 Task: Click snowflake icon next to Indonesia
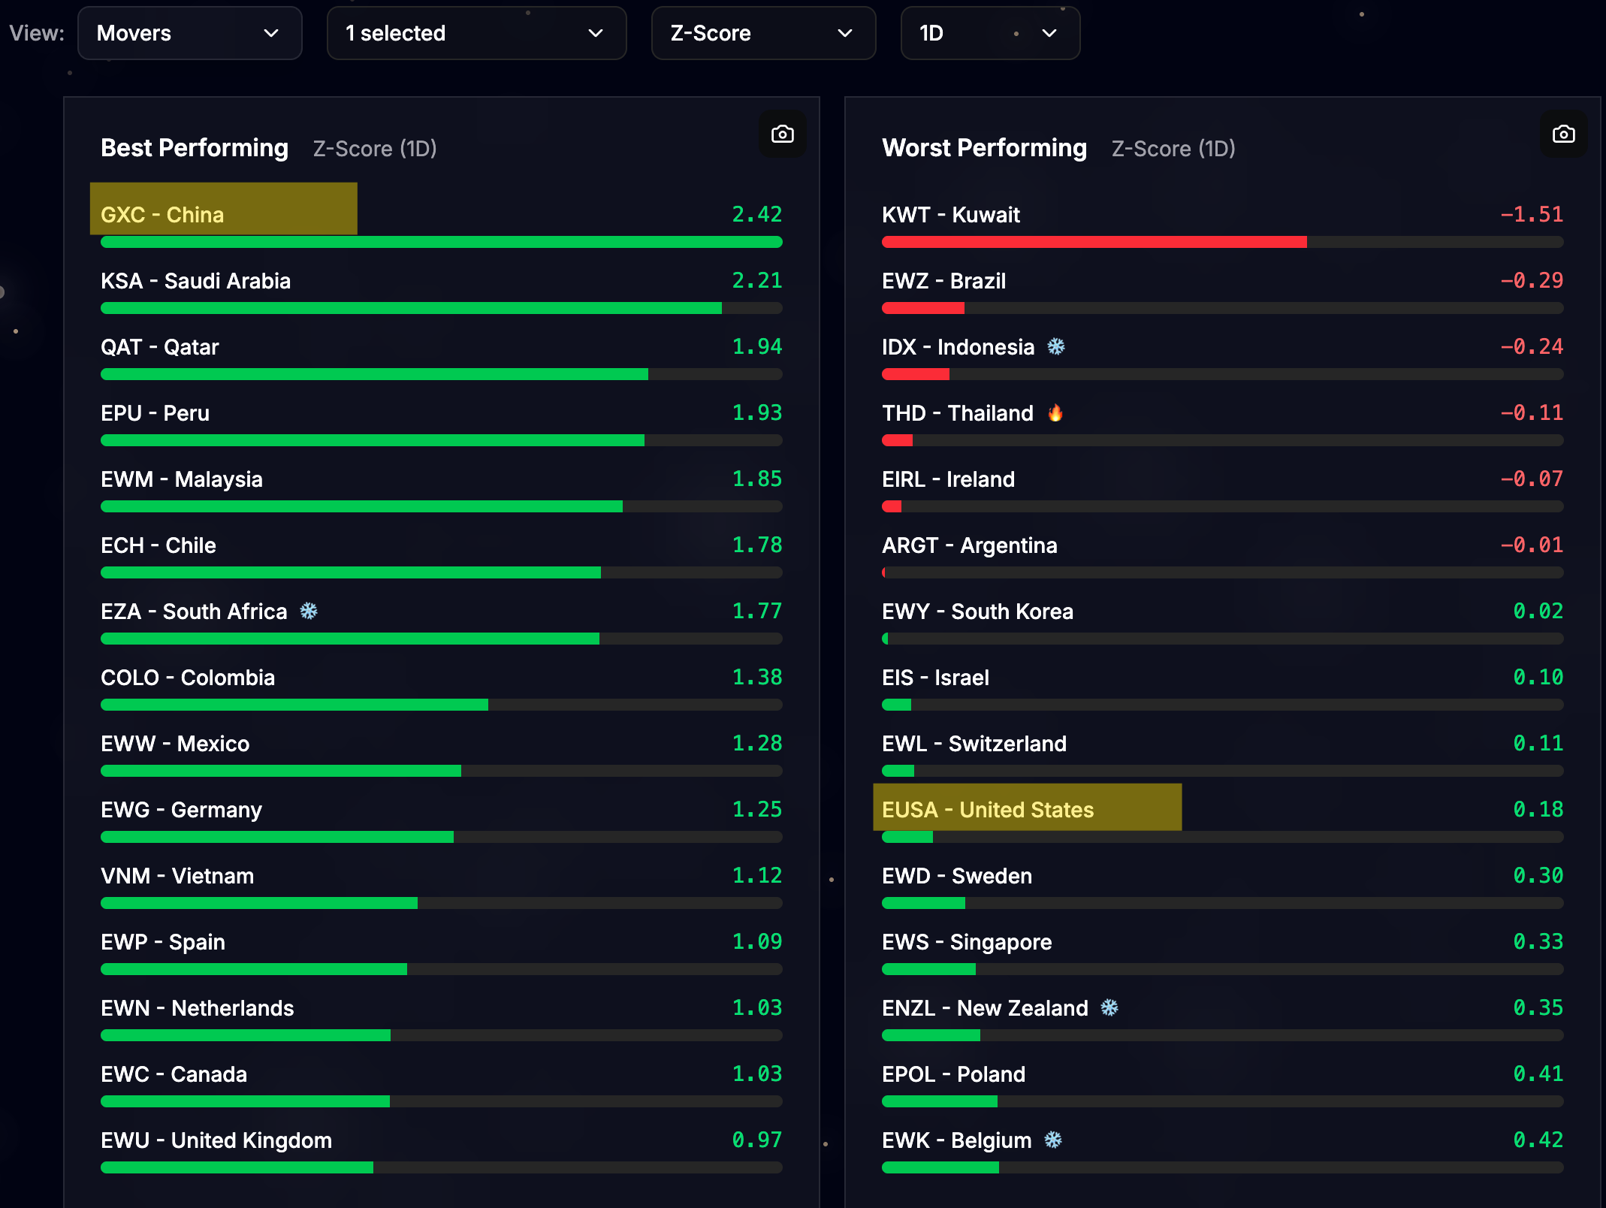(x=1056, y=346)
